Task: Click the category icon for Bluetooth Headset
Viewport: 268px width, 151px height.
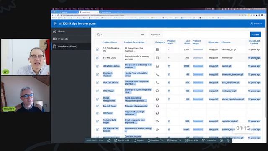Action: (157, 74)
